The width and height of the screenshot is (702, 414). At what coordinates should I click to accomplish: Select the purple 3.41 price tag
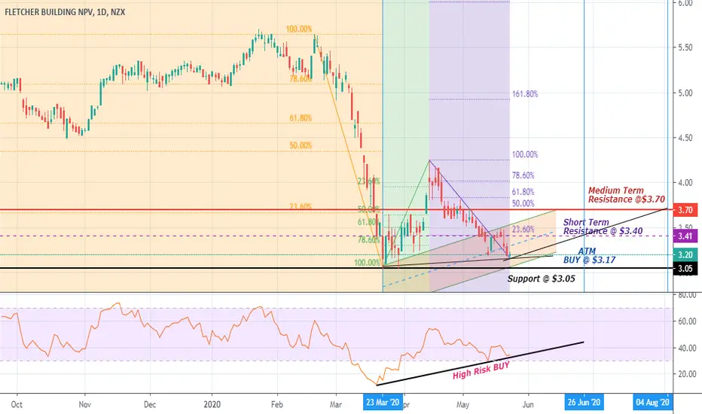click(685, 236)
